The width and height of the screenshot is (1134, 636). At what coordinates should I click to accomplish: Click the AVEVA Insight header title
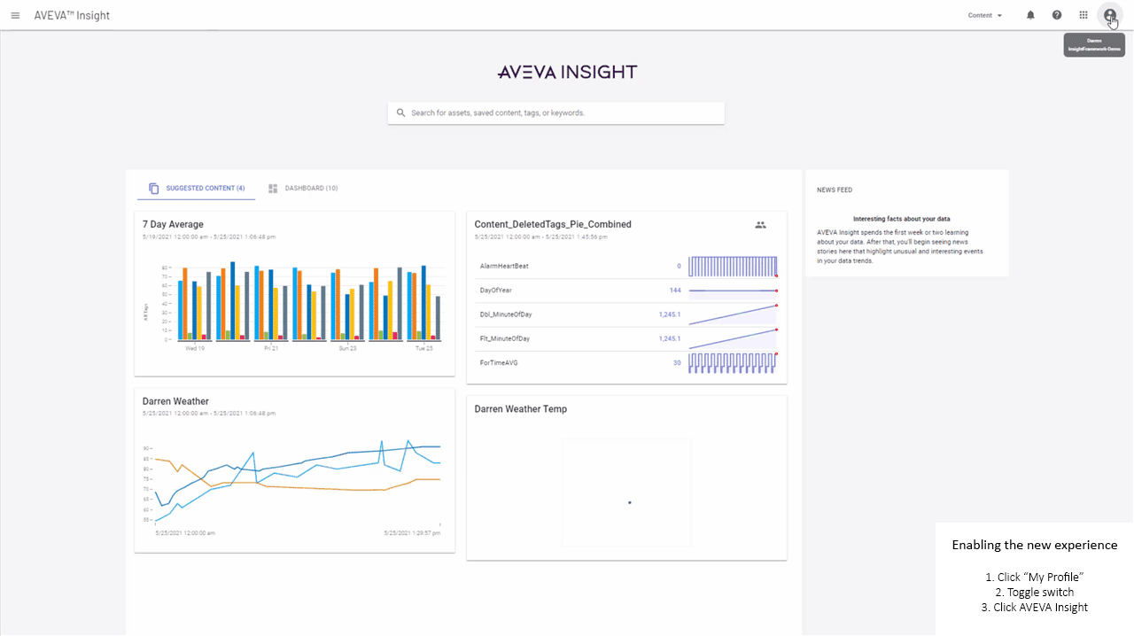coord(72,15)
